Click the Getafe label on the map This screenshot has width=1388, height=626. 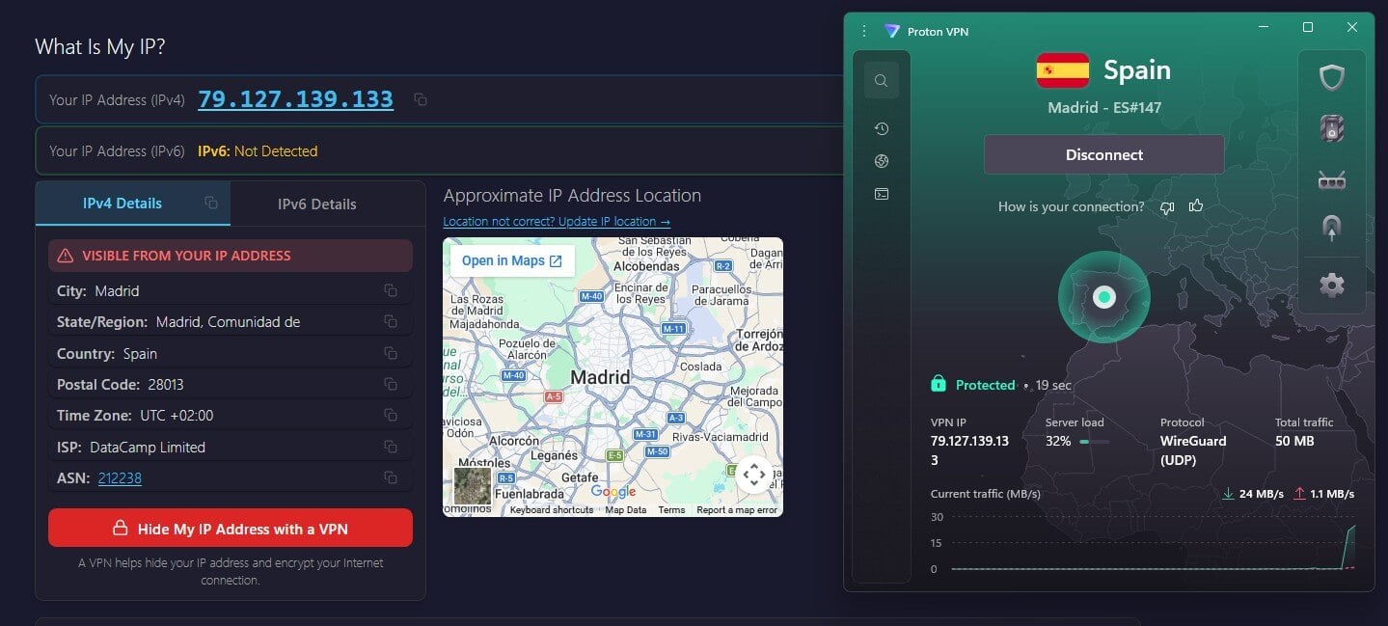pyautogui.click(x=580, y=477)
